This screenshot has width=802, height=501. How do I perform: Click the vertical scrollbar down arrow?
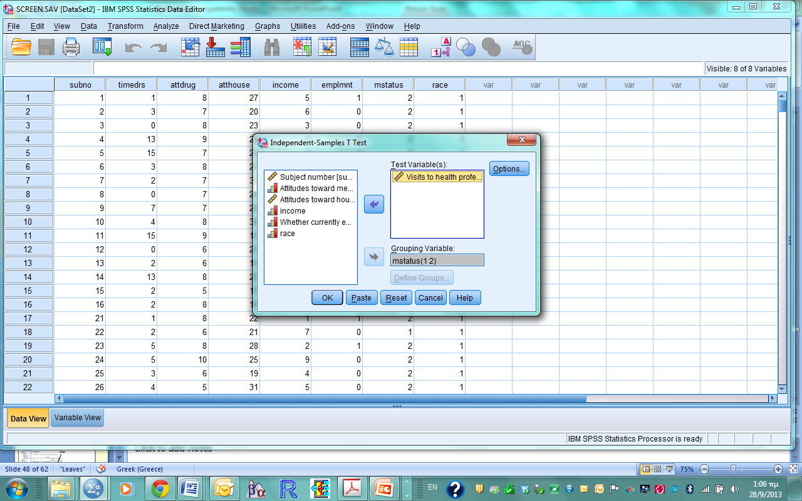(x=782, y=388)
